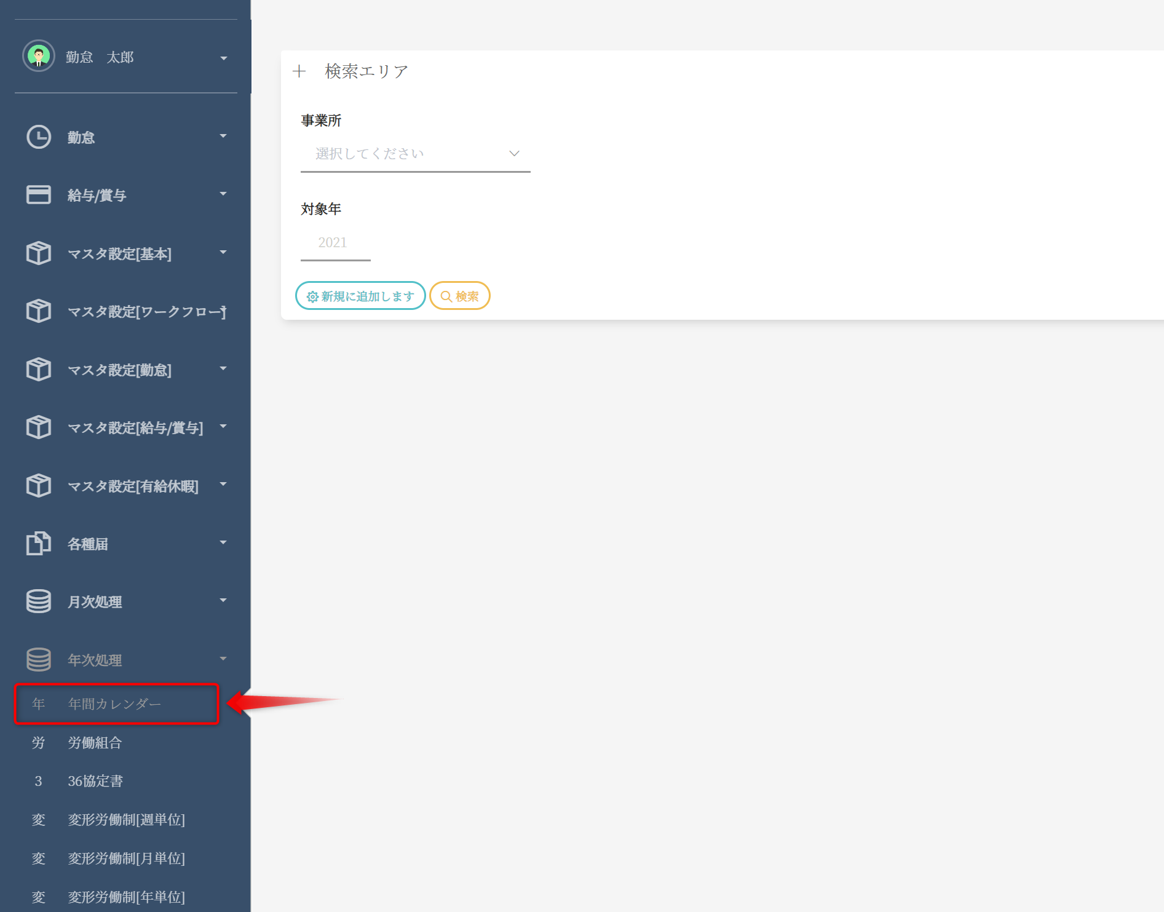Click the orange 検索 button
The height and width of the screenshot is (912, 1164).
[x=460, y=296]
